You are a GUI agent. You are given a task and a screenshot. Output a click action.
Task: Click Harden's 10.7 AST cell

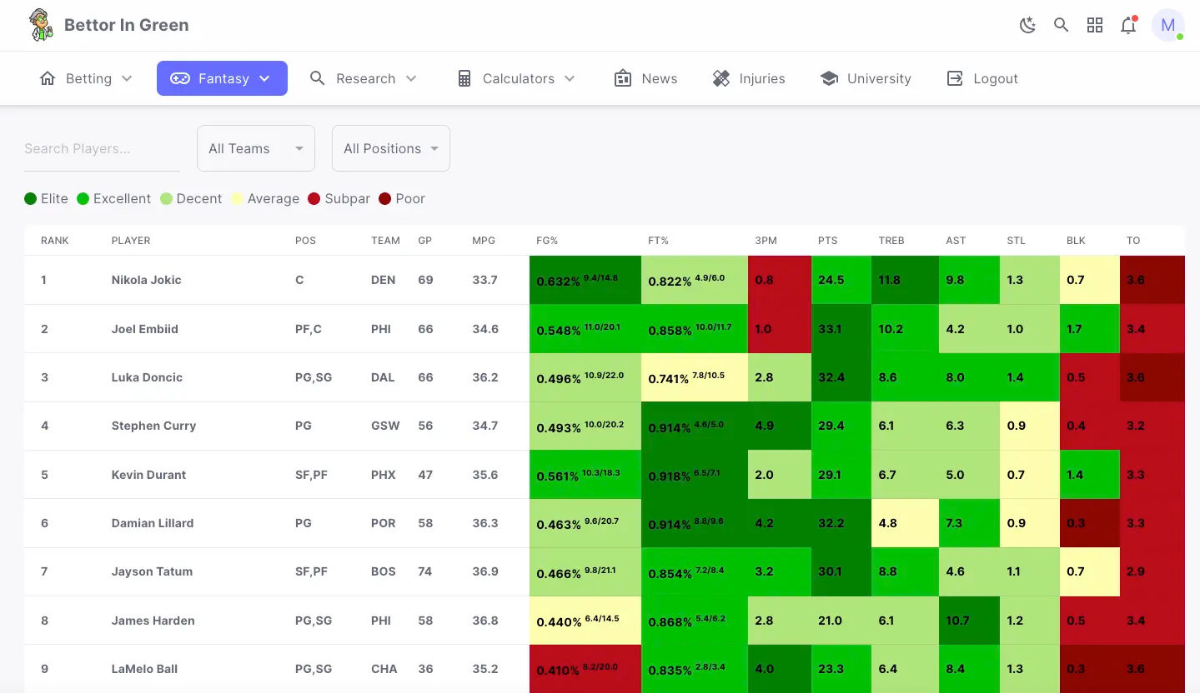pyautogui.click(x=969, y=621)
